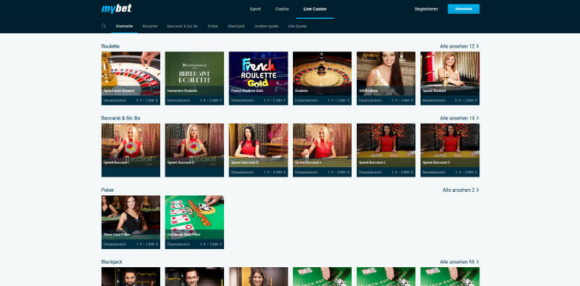Screen dimensions: 580x286
Task: Open Baccarat & Sic Bo submenu item
Action: click(183, 26)
